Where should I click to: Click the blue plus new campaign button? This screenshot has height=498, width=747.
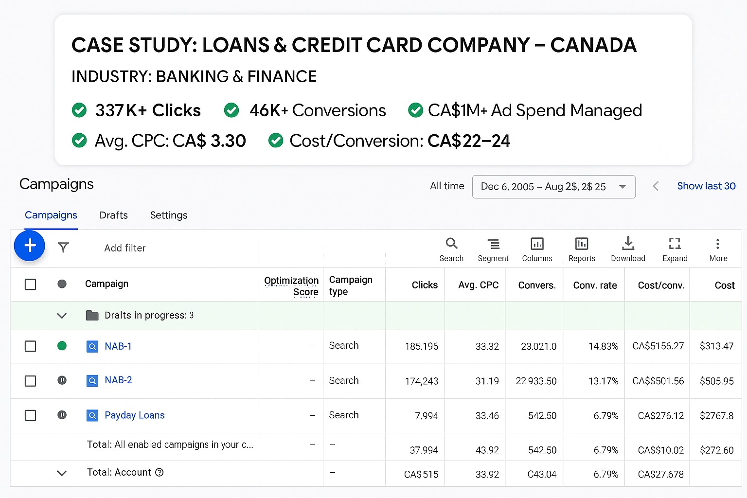pos(30,246)
